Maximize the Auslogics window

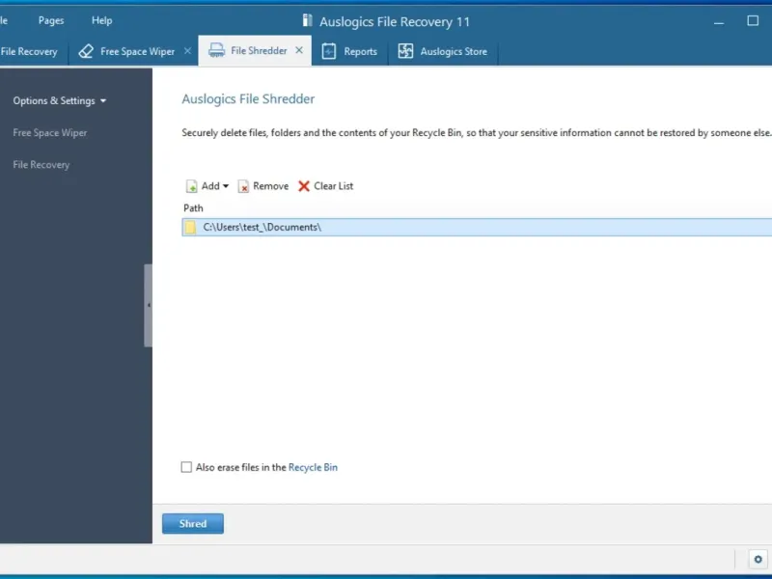753,20
